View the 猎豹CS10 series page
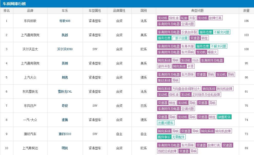The height and width of the screenshot is (155, 254). 64,134
